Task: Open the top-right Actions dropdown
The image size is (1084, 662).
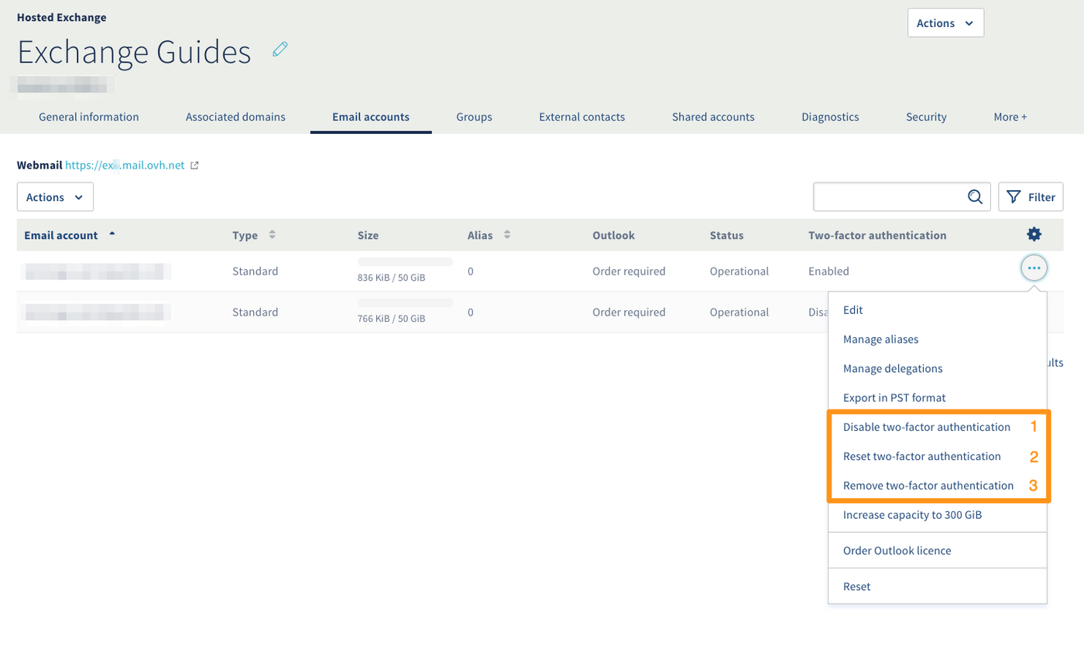Action: (x=945, y=23)
